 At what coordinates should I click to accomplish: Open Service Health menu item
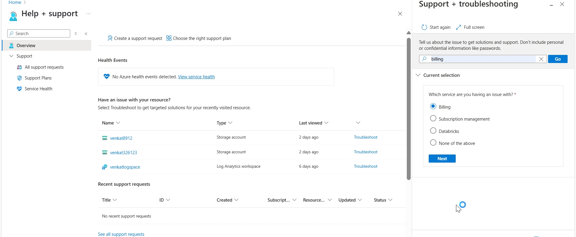(x=38, y=89)
